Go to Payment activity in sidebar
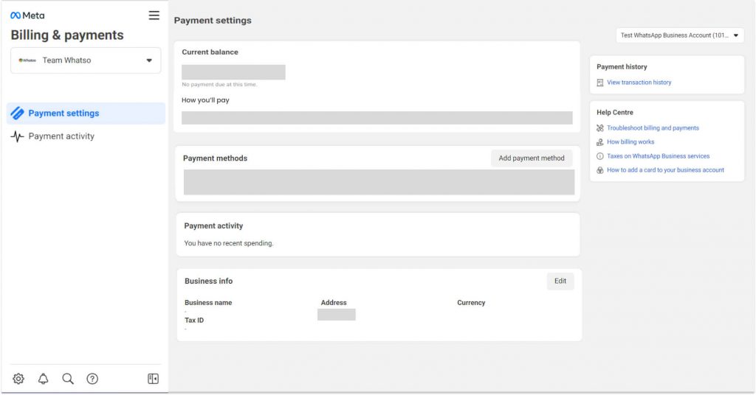This screenshot has width=756, height=395. click(61, 136)
